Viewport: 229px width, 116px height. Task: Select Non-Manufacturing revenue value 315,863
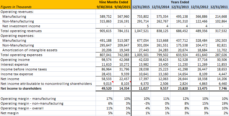tap(105, 21)
